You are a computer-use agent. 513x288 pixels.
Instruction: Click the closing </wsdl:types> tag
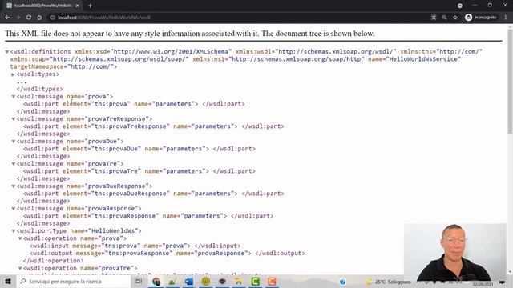39,89
